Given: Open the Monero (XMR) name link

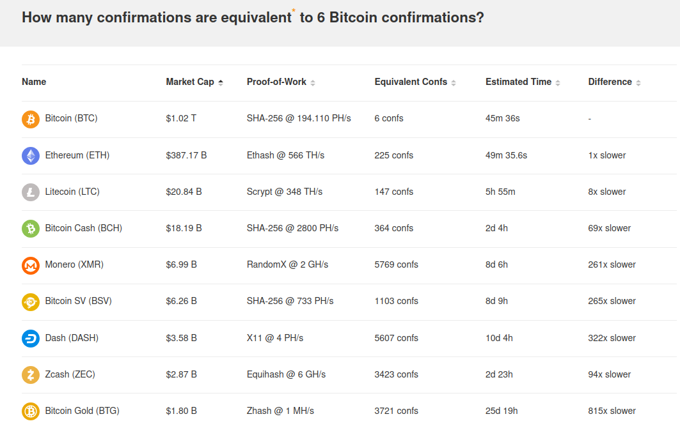Looking at the screenshot, I should tap(74, 264).
